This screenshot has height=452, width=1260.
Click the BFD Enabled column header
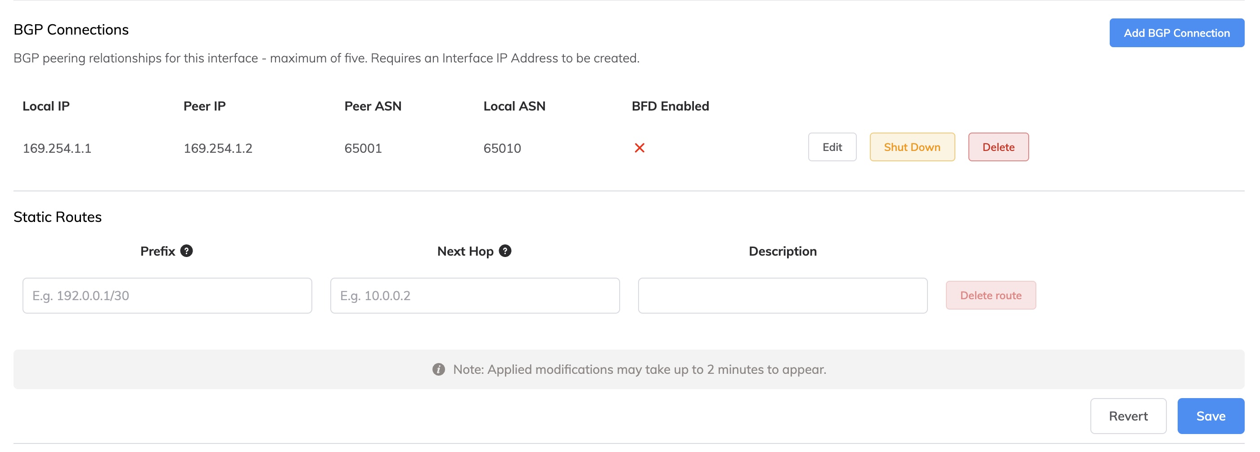click(670, 106)
